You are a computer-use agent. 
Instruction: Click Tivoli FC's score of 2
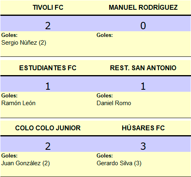48,26
